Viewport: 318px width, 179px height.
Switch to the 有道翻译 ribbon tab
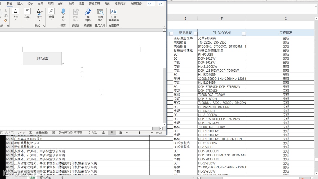pyautogui.click(x=136, y=4)
